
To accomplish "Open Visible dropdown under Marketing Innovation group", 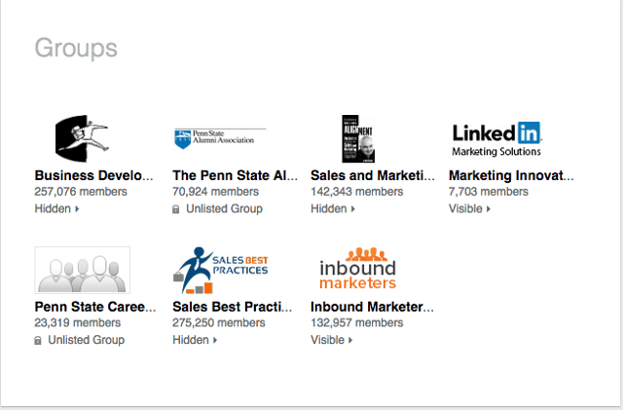I will [x=471, y=208].
